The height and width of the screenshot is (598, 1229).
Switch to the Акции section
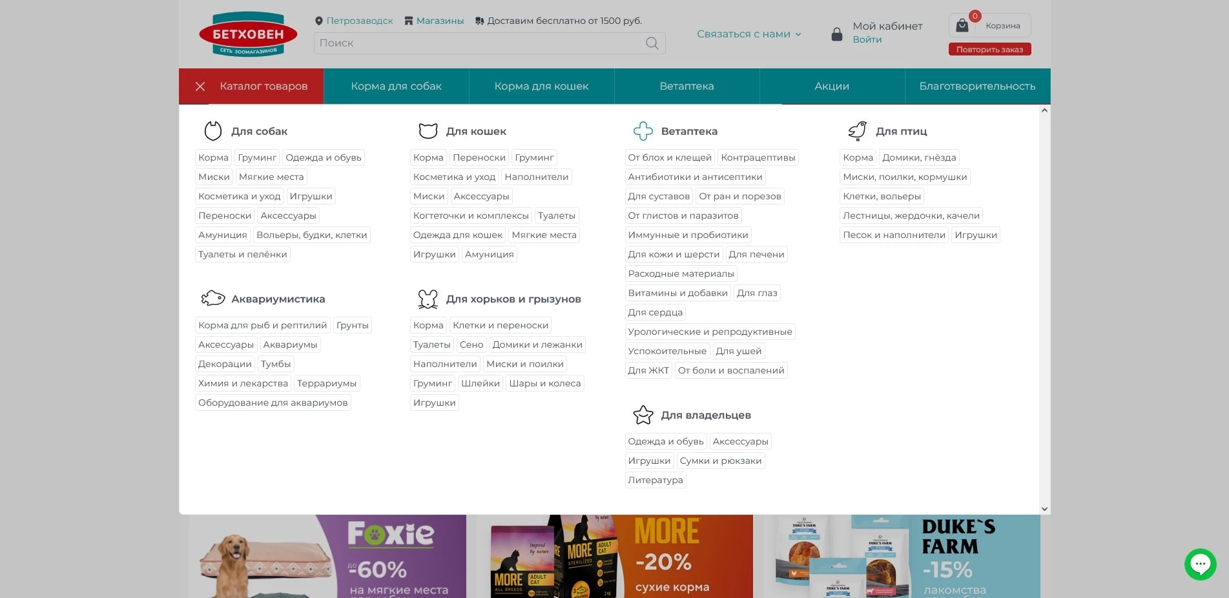coord(831,86)
